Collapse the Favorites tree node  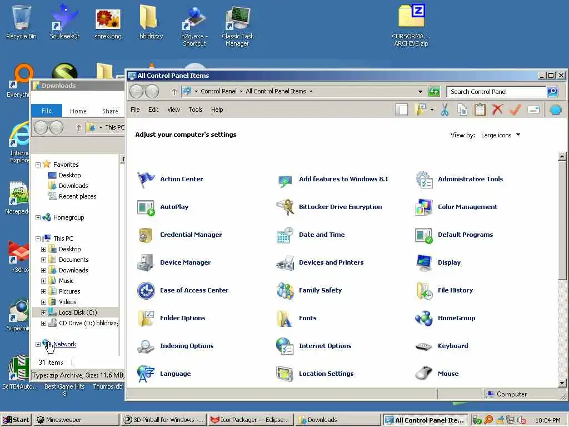[38, 165]
